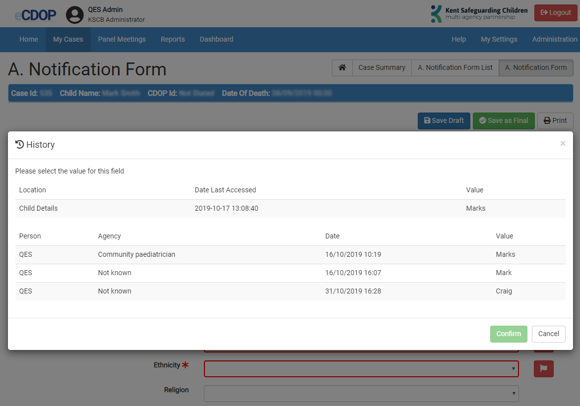The image size is (580, 406).
Task: Click the history clock icon in the dialog header
Action: point(19,144)
